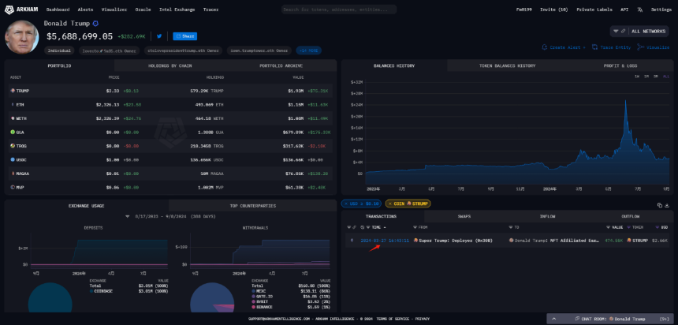Image resolution: width=678 pixels, height=325 pixels.
Task: Open the Terms of Service footer link
Action: click(x=394, y=319)
